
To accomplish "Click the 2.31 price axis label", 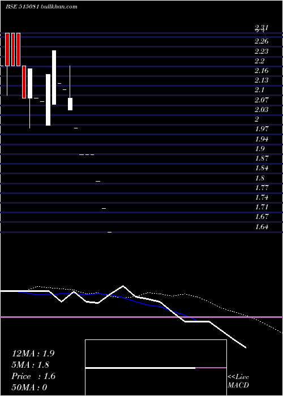I will tap(261, 28).
